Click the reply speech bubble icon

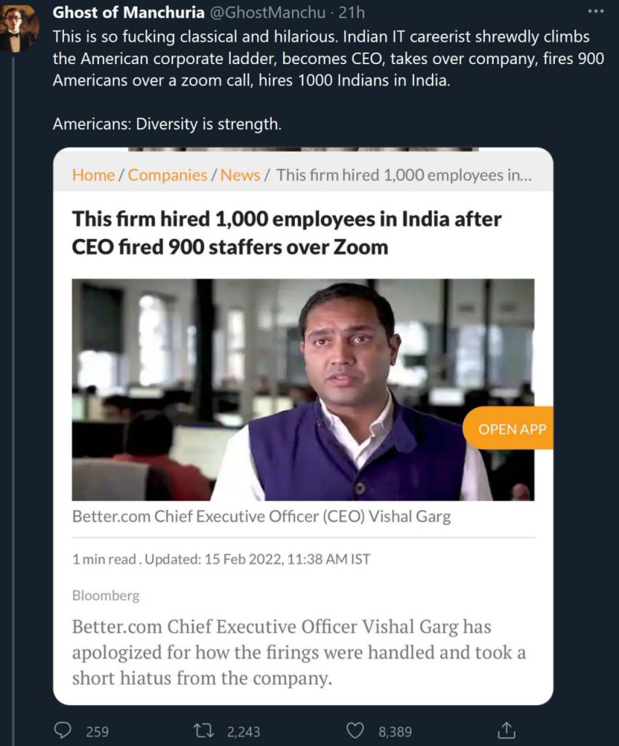tap(63, 731)
